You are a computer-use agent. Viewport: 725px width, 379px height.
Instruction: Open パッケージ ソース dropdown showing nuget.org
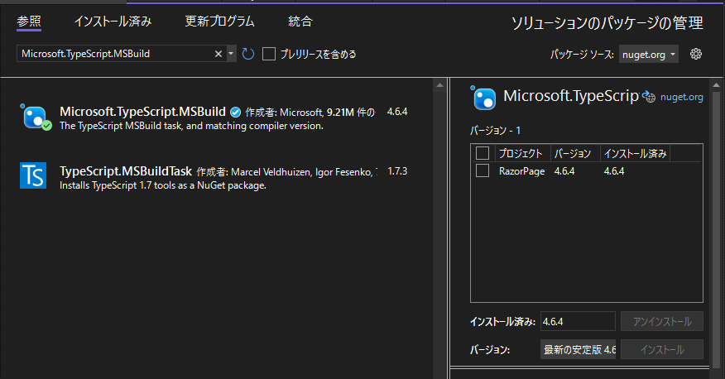click(649, 54)
